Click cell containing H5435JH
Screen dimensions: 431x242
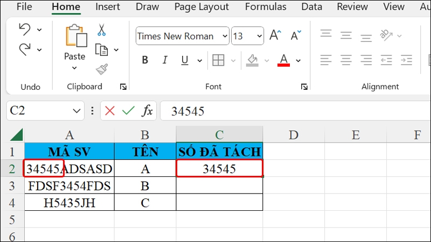point(69,203)
